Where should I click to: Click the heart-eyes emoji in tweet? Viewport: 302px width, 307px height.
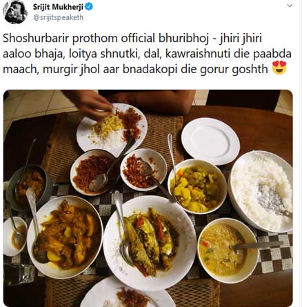coord(279,68)
